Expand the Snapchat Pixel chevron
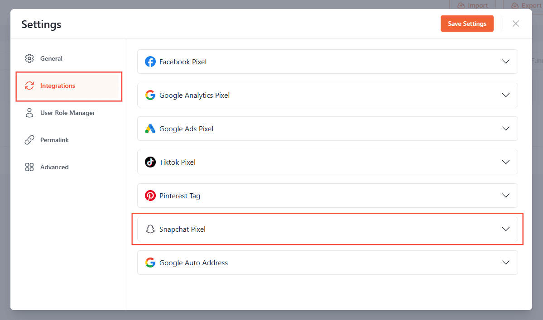The height and width of the screenshot is (320, 543). tap(506, 229)
